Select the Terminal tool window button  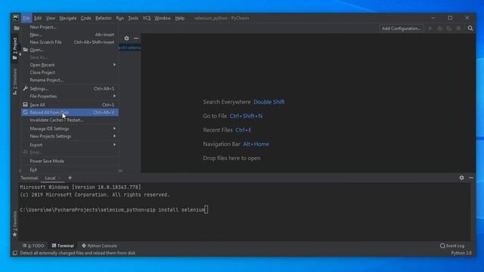63,246
